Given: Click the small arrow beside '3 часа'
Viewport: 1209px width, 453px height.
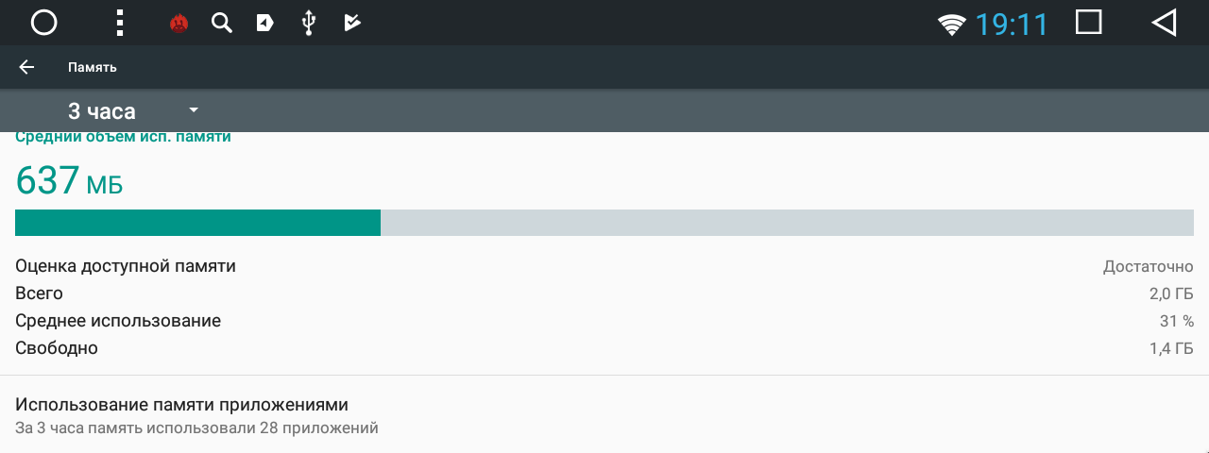Looking at the screenshot, I should 194,110.
